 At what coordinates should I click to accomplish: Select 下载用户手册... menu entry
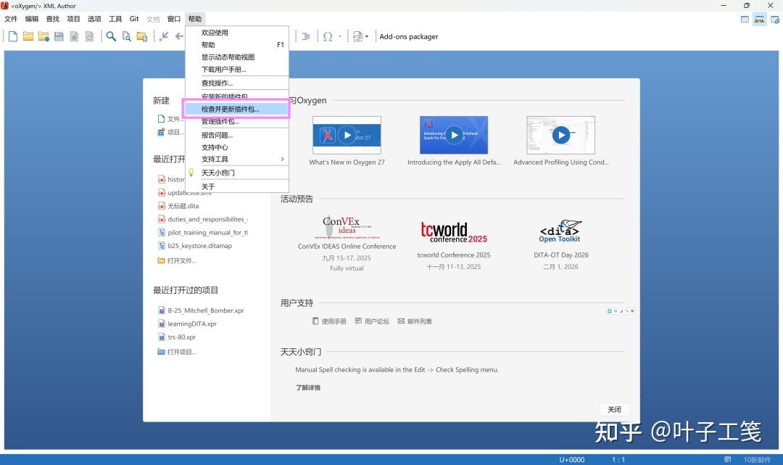[x=236, y=70]
